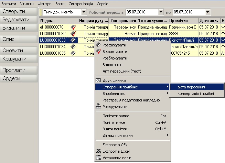Expand the Дії над помітками submenu

(x=168, y=135)
